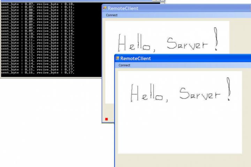Select console line "sent_byte : 0,07, recive_byte : 0,10"
251x167 pixels.
coord(38,4)
